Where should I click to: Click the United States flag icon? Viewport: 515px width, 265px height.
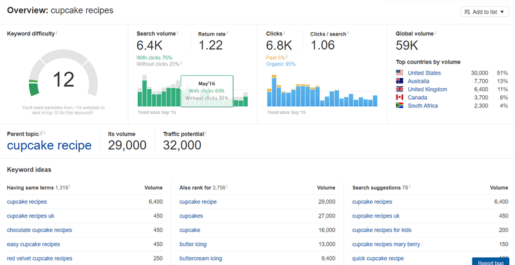(x=399, y=73)
